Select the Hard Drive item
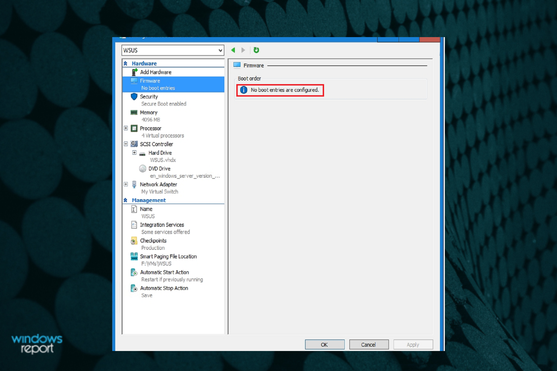 (x=160, y=153)
